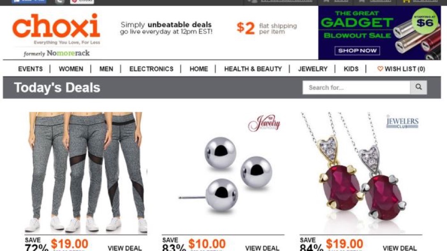Screen dimensions: 447x251
Task: Focus the Search for... field
Action: 356,87
